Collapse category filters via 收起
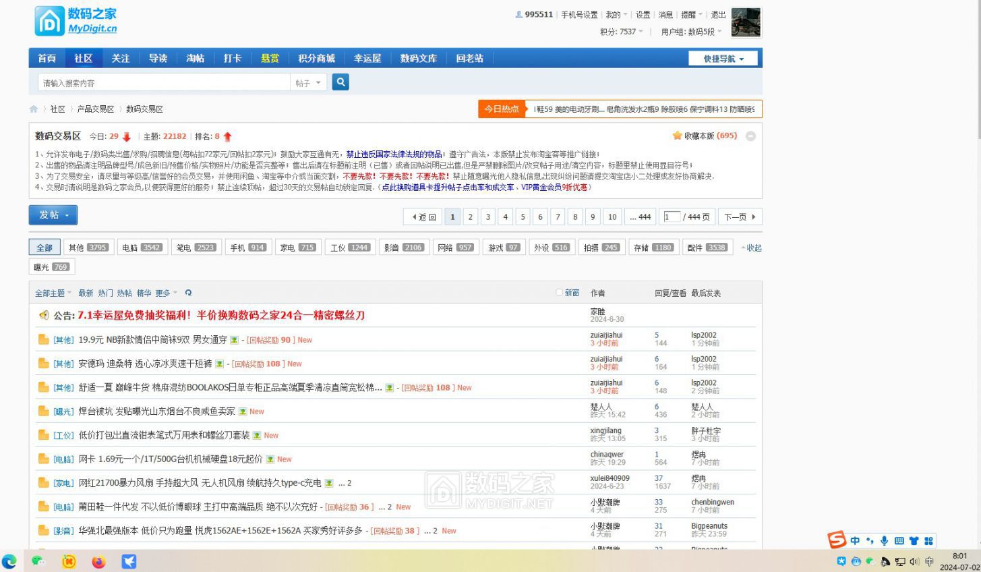 click(x=751, y=248)
